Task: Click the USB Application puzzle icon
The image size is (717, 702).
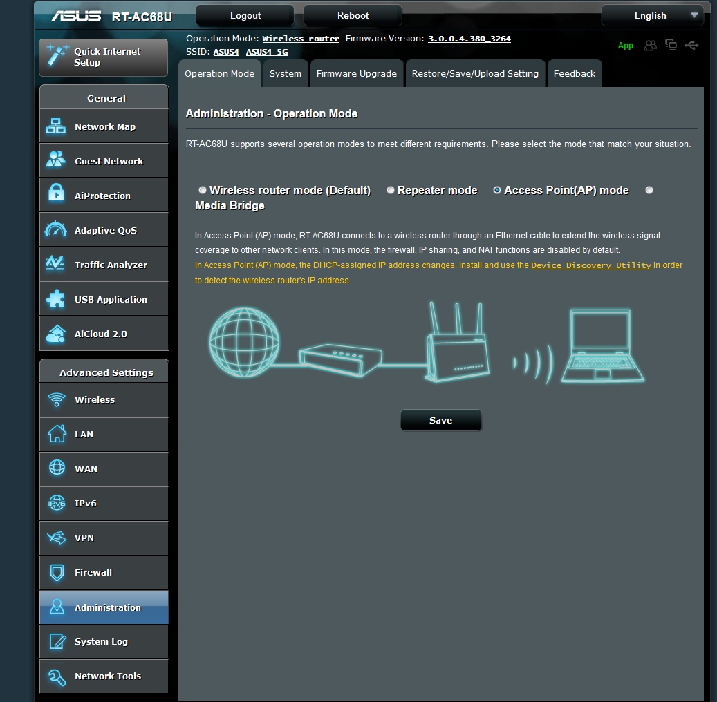Action: click(x=56, y=299)
